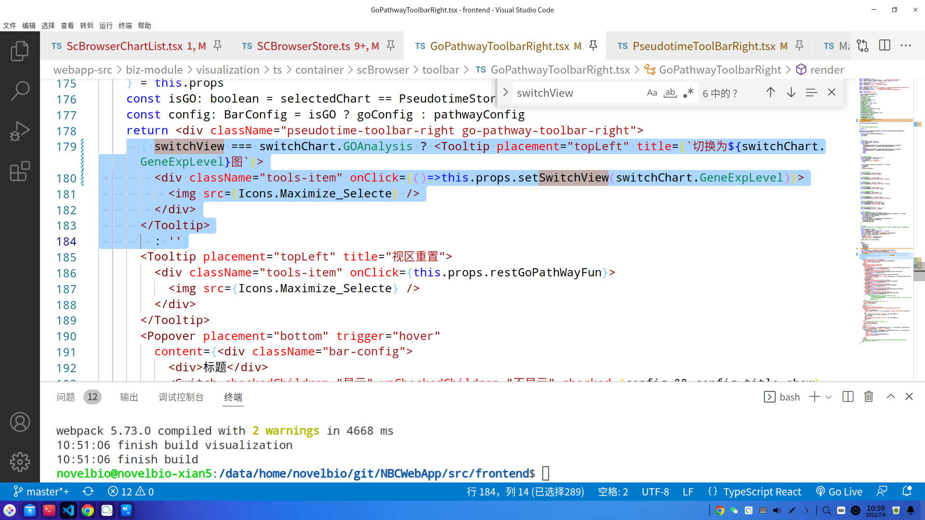Open the Explorer sidebar icon
The width and height of the screenshot is (925, 520).
pyautogui.click(x=20, y=51)
